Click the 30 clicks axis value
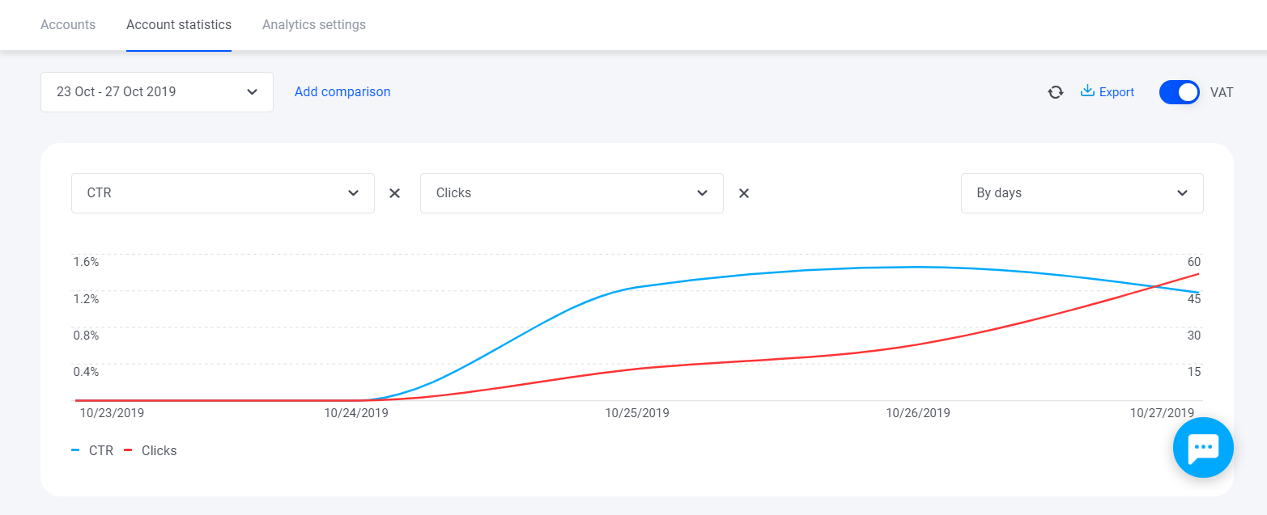The image size is (1267, 515). pyautogui.click(x=1194, y=336)
